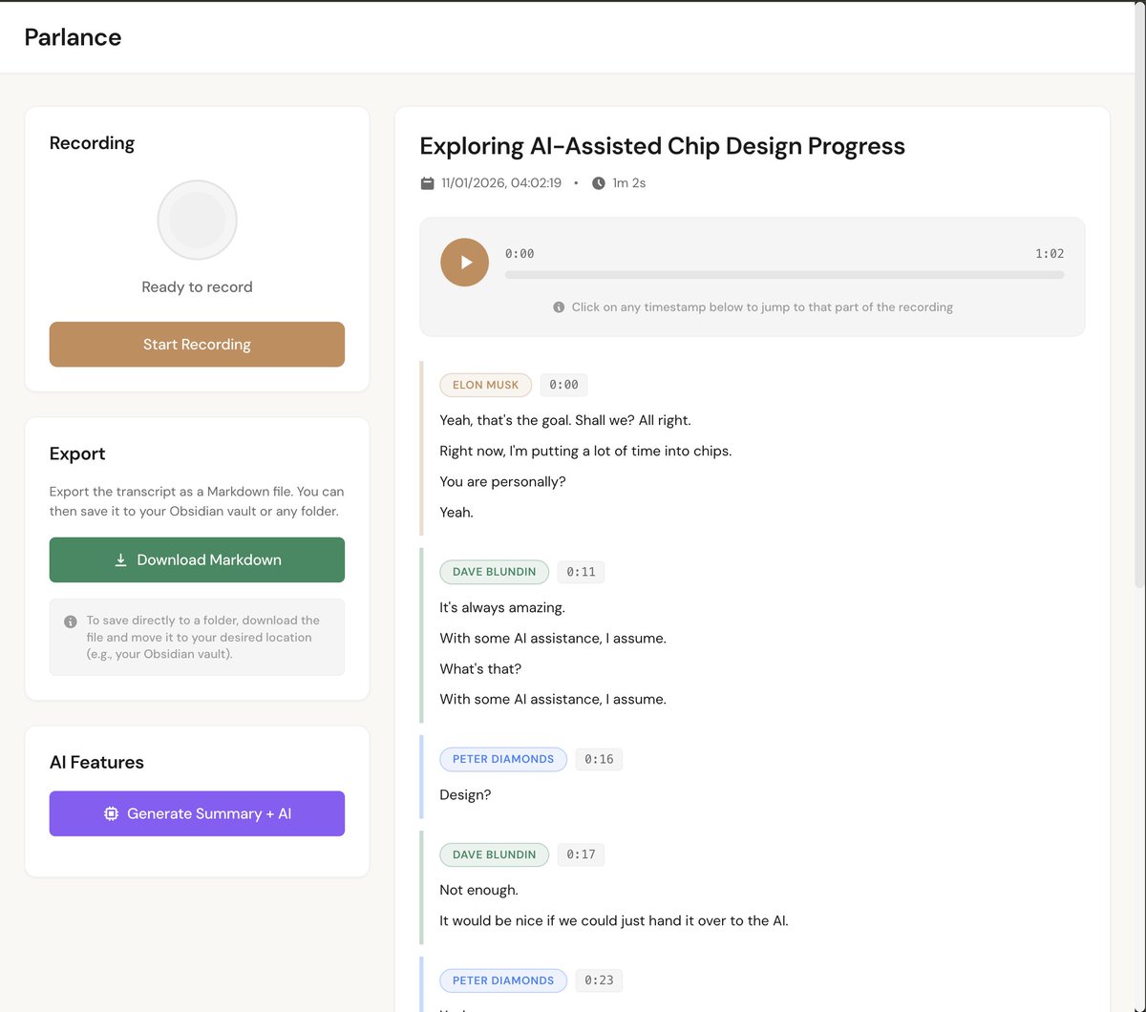The height and width of the screenshot is (1012, 1146).
Task: Jump to the 0:16 timestamp
Action: 599,759
